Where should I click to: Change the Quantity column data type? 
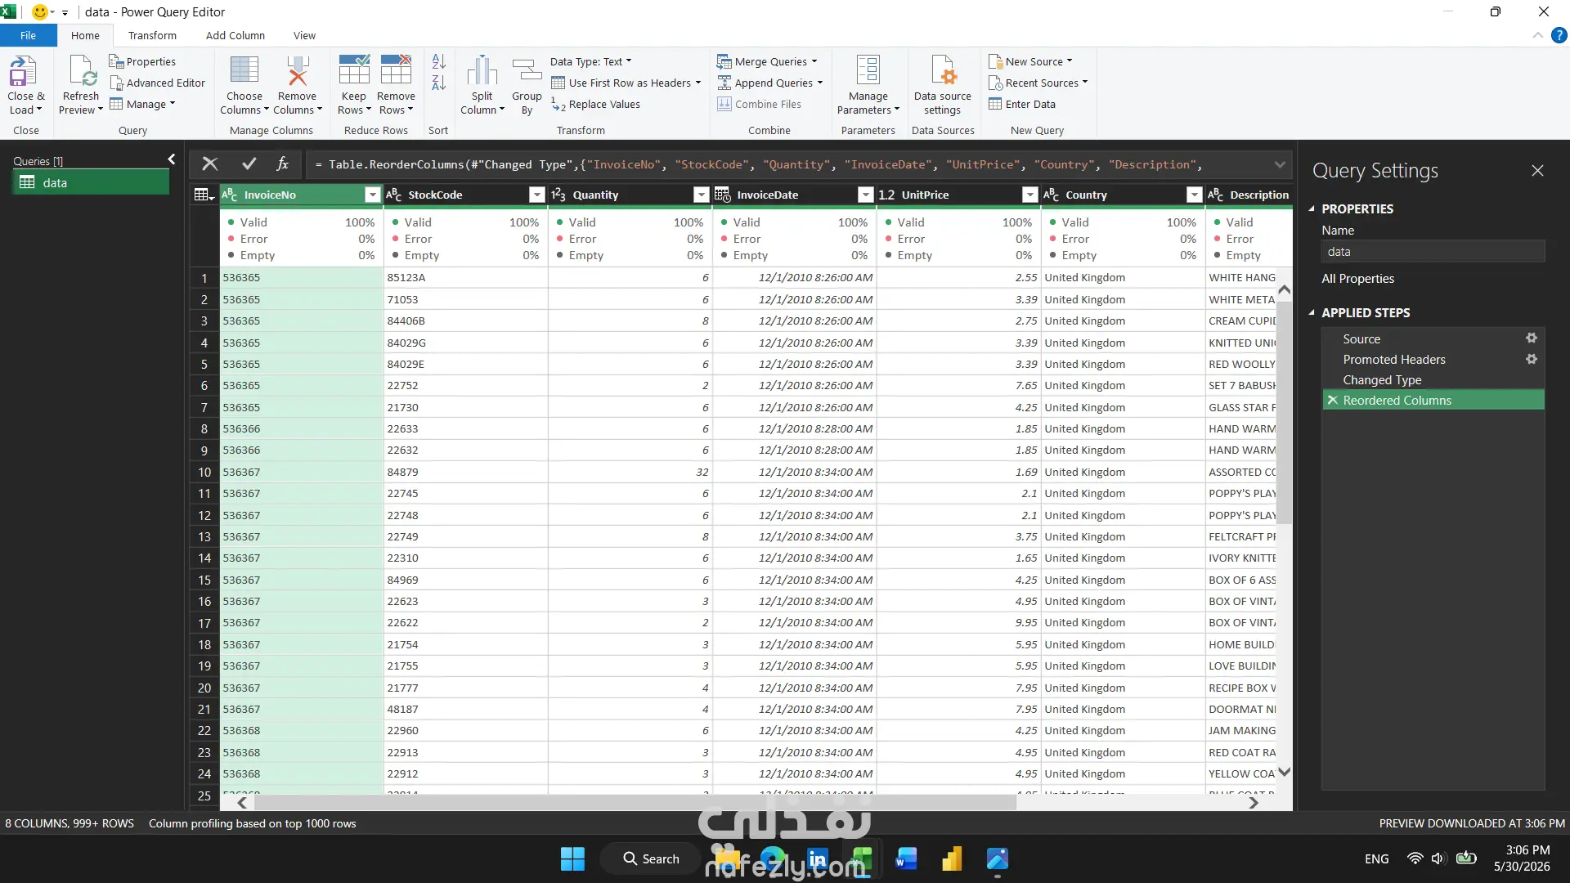558,195
